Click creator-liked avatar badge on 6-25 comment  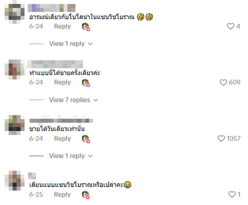point(86,195)
